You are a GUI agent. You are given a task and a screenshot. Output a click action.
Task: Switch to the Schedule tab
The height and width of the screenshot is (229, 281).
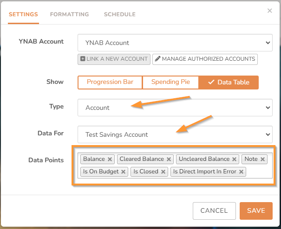tap(120, 14)
